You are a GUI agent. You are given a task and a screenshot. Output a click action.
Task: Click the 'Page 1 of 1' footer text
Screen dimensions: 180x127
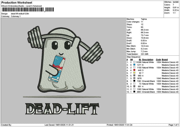pyautogui.click(x=173, y=125)
